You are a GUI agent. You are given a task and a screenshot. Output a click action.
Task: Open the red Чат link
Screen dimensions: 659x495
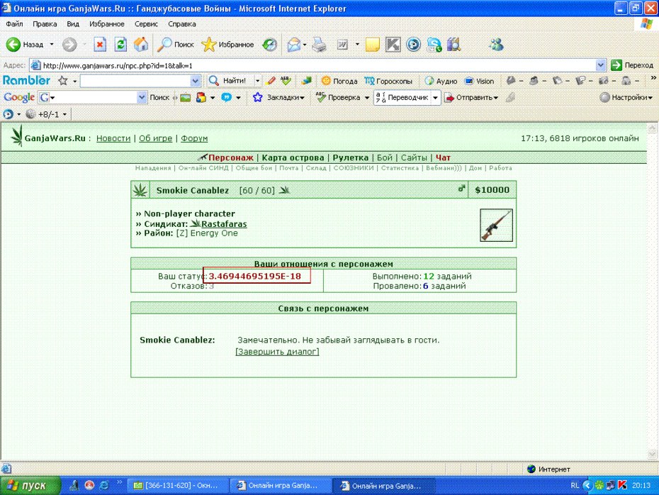tap(443, 157)
